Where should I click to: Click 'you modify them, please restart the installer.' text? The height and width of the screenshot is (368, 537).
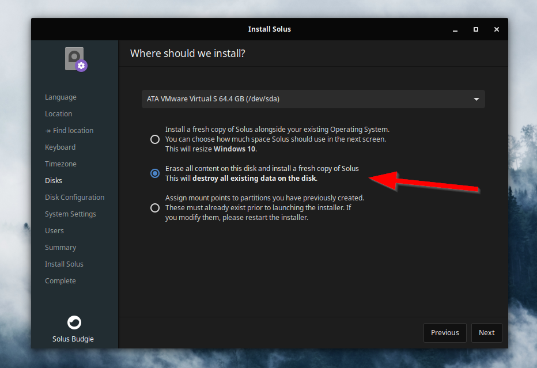coord(237,217)
